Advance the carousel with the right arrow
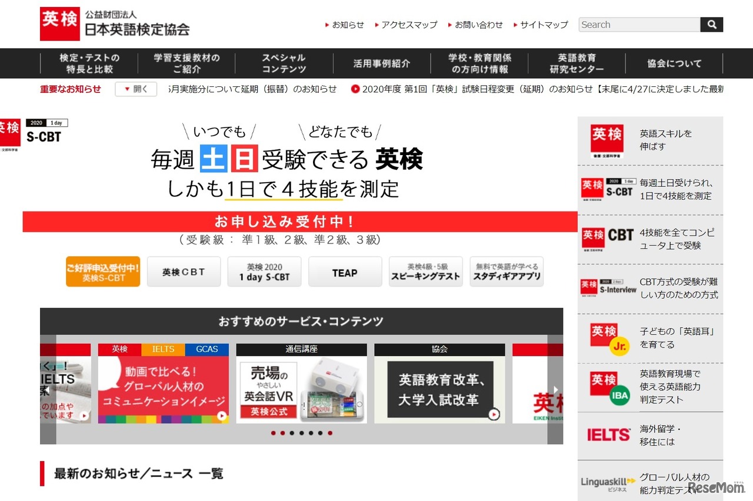The width and height of the screenshot is (753, 501). coord(555,389)
